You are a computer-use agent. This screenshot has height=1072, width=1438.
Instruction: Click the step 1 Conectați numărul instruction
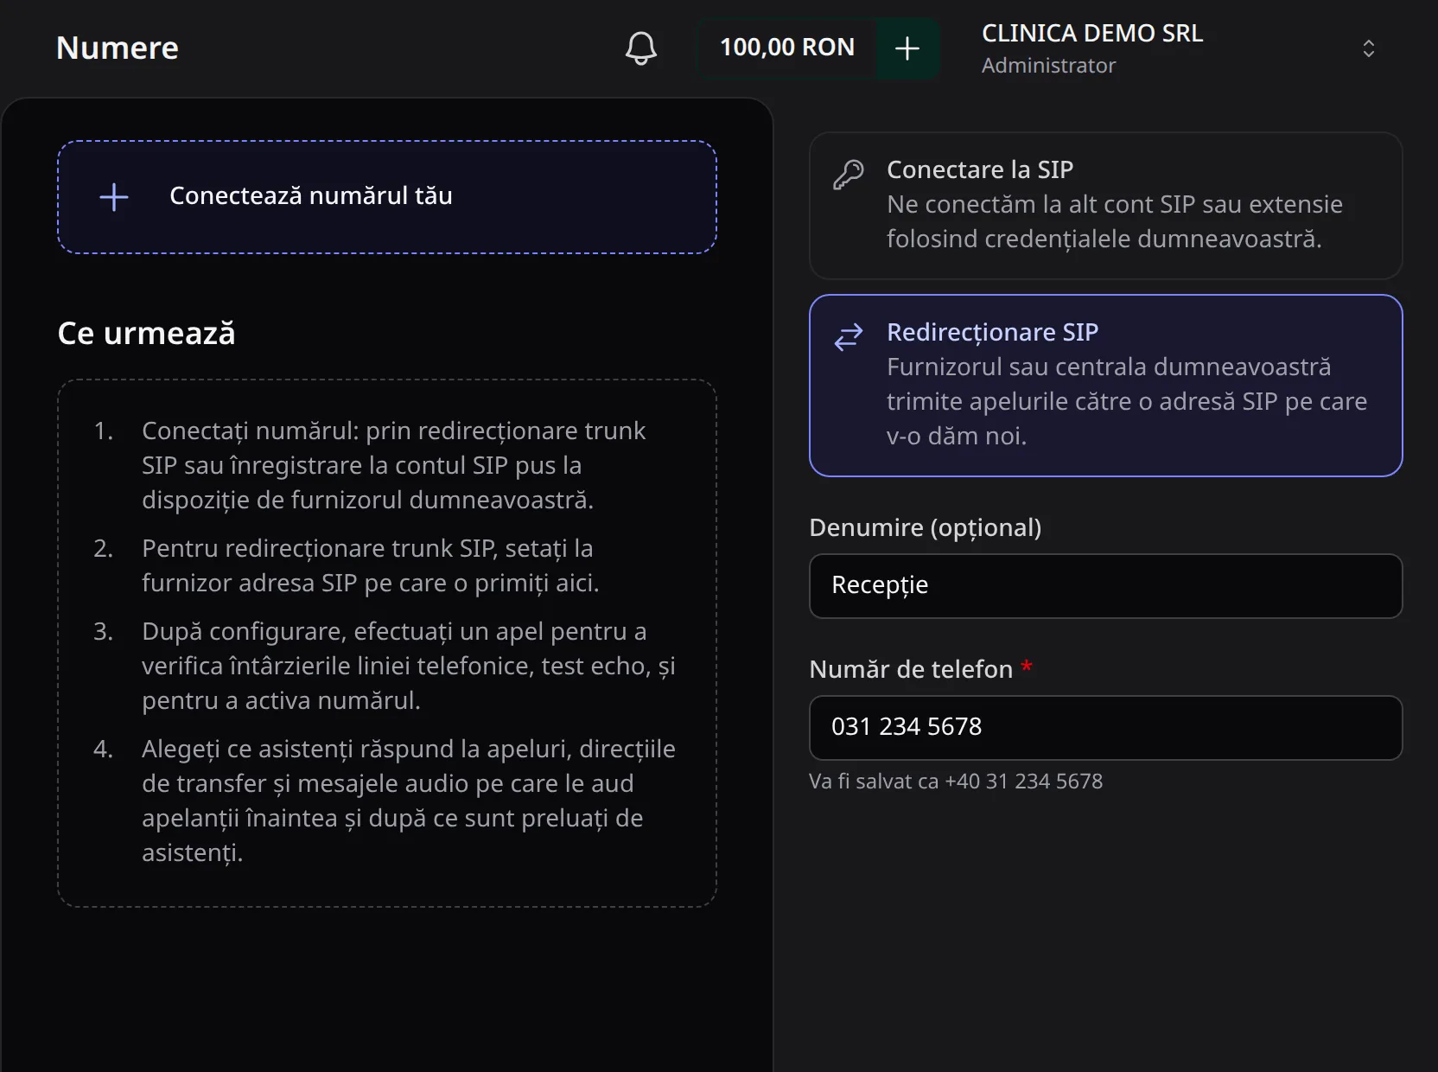click(393, 465)
